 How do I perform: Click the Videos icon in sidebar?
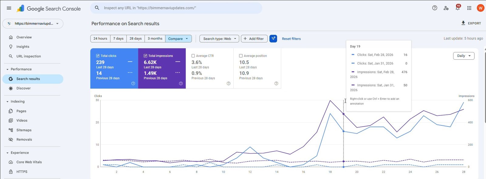point(11,121)
